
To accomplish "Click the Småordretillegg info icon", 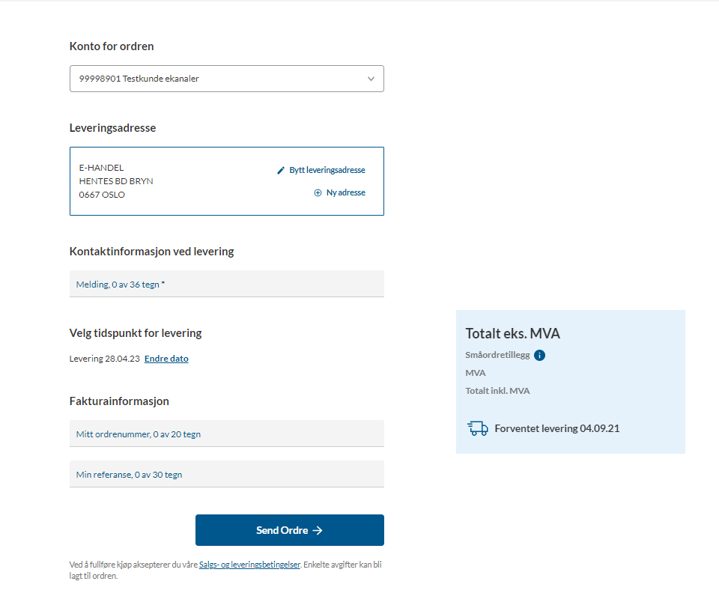I will coord(540,355).
